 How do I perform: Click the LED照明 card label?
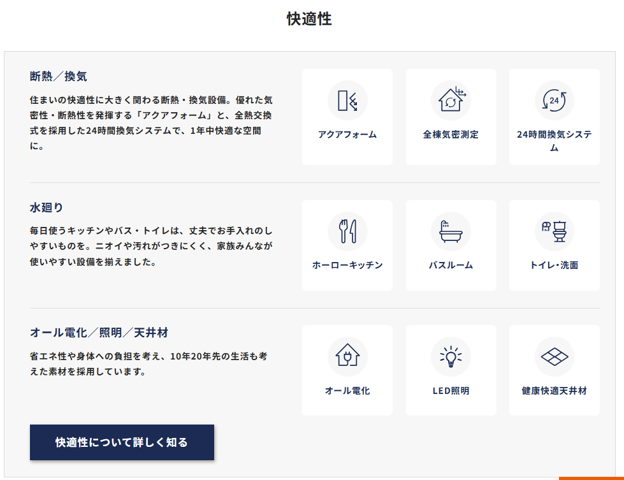[451, 391]
